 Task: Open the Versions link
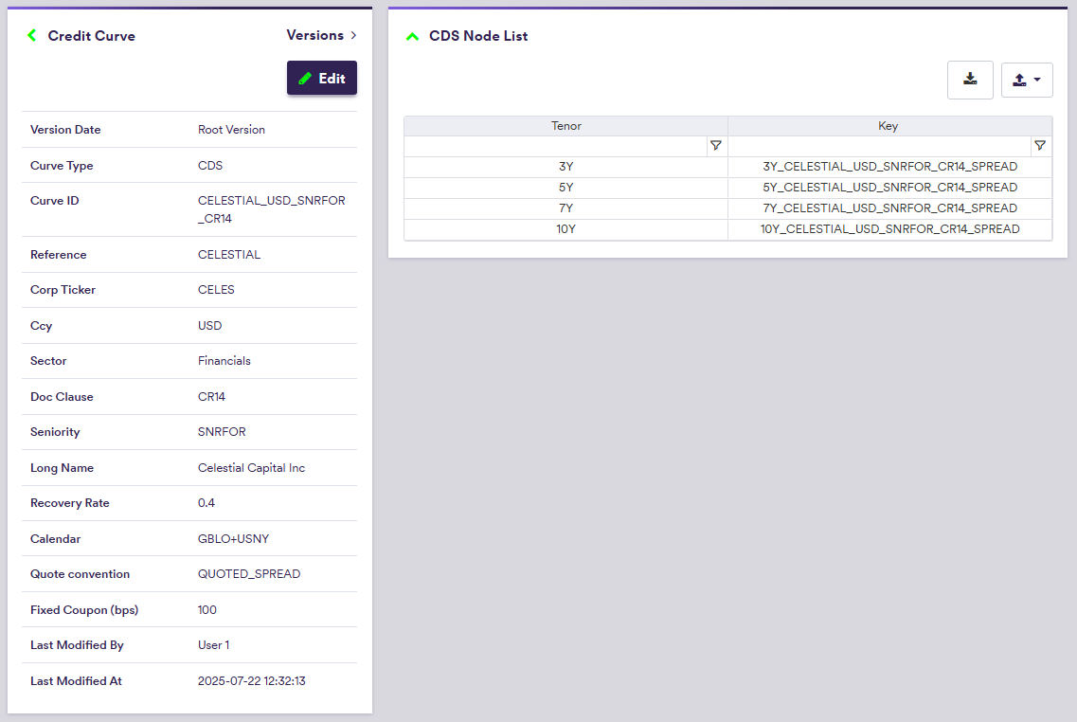pyautogui.click(x=321, y=35)
